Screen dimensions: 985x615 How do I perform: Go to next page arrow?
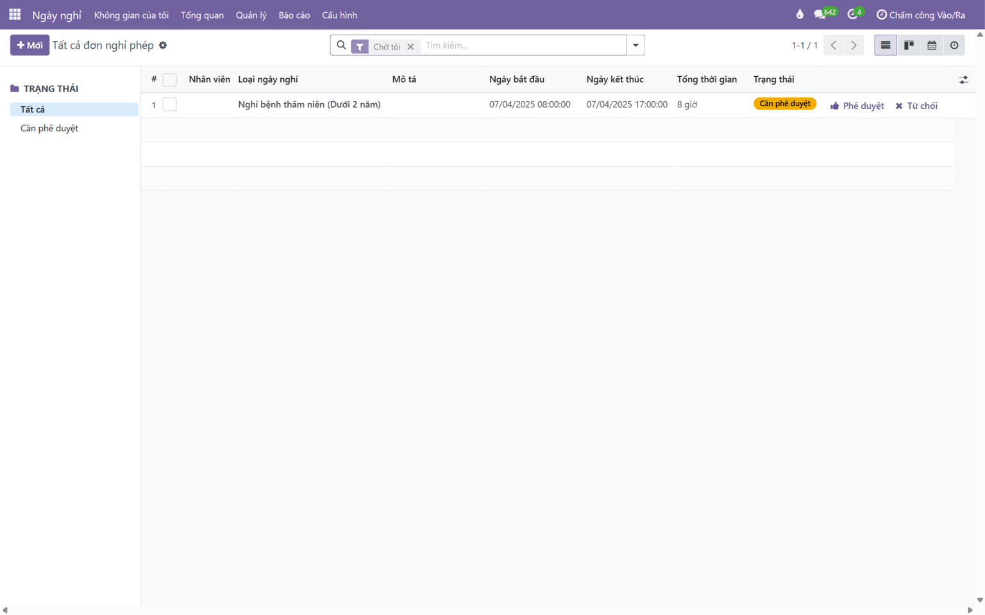coord(854,45)
